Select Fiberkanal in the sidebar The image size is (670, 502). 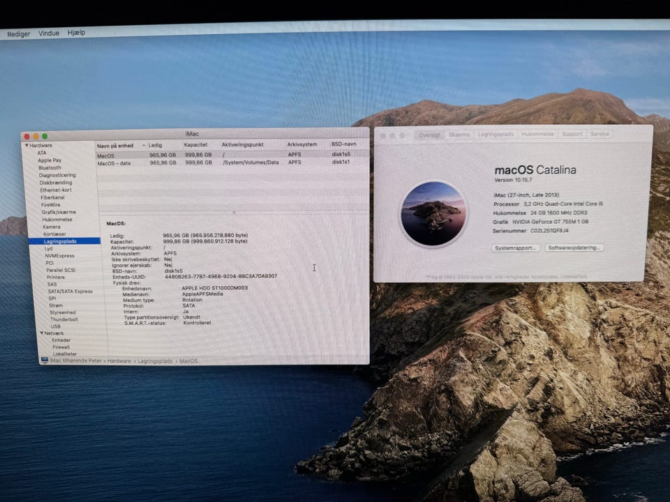click(52, 197)
